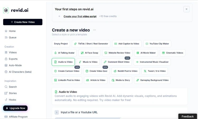Viewport: 198px width, 119px height.
Task: Pick LinkedIn Post to Video
Action: click(x=67, y=80)
